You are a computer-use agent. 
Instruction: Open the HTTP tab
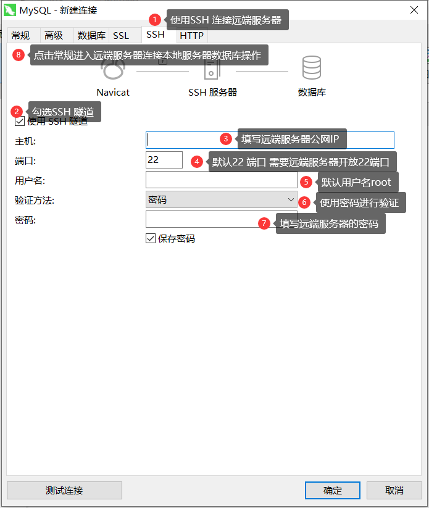click(192, 35)
